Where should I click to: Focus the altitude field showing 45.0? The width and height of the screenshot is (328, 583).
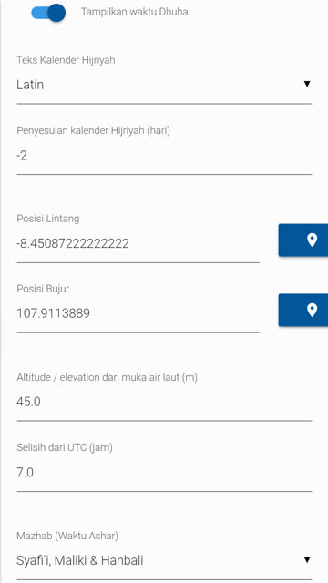[x=164, y=402]
